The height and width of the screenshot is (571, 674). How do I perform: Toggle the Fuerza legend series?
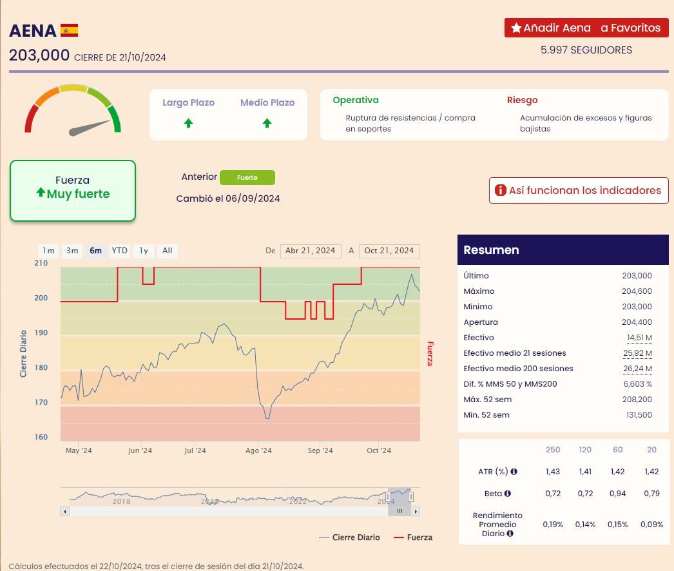[413, 537]
